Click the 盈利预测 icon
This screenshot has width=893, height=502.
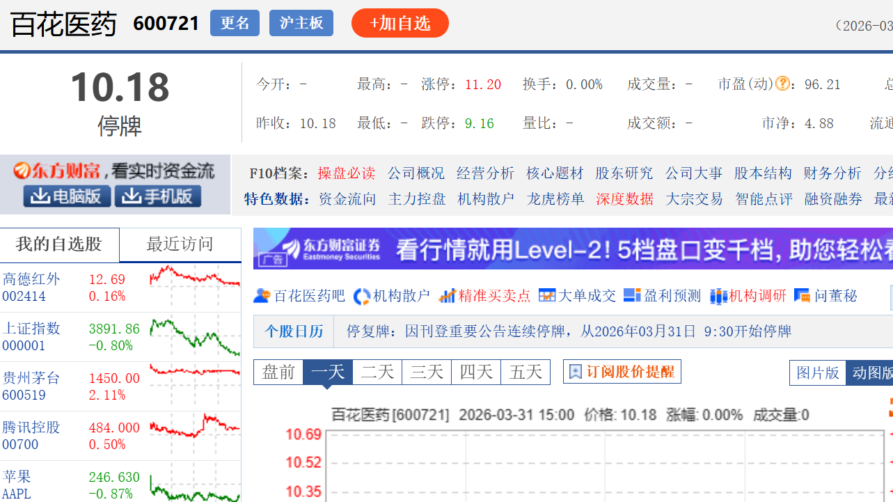pos(632,296)
